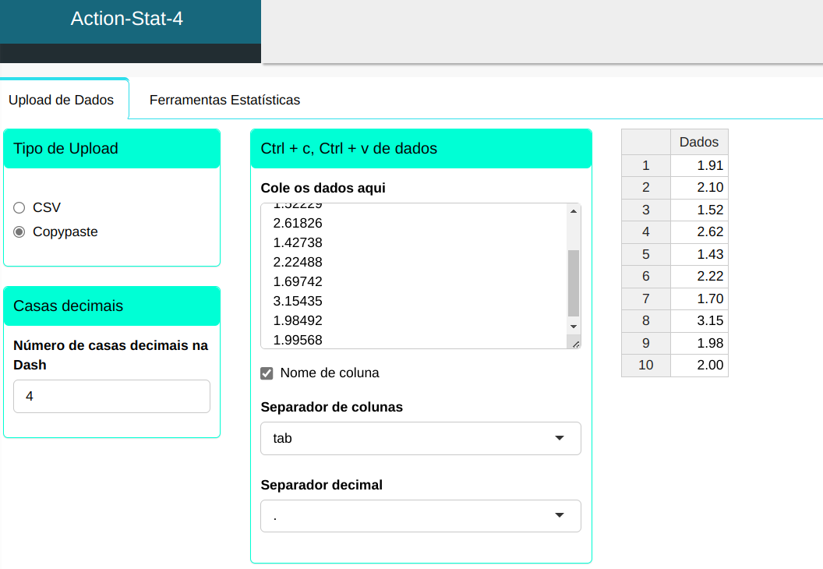Click the data textarea scroll down arrow

click(x=574, y=326)
